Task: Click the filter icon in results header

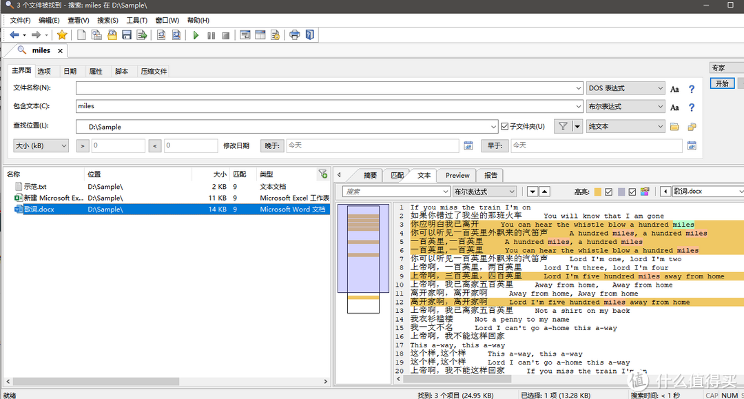Action: coord(323,174)
